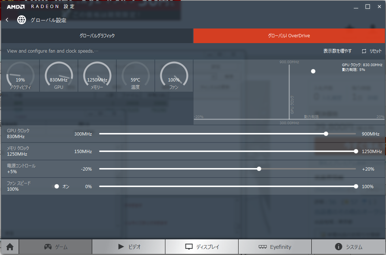This screenshot has width=386, height=255.
Task: Click the white point on GPU clock graph
Action: [313, 71]
